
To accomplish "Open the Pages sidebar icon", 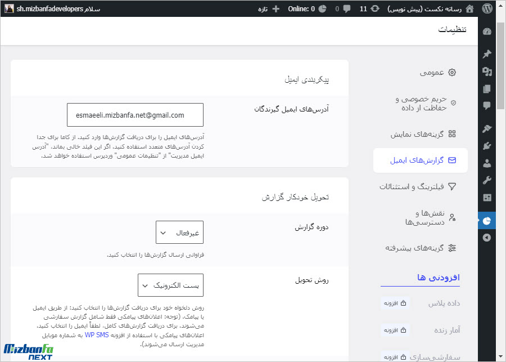I will coord(487,88).
